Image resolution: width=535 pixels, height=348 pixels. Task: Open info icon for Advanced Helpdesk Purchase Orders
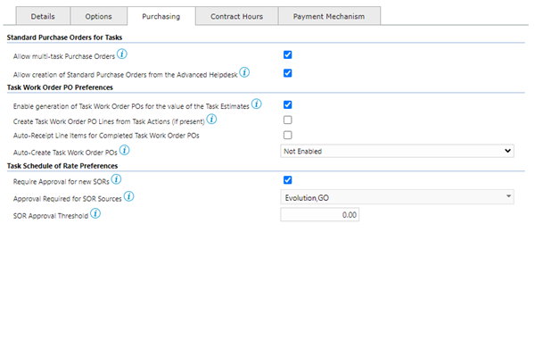click(244, 72)
